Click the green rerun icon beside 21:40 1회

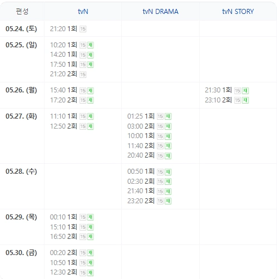[x=168, y=192]
